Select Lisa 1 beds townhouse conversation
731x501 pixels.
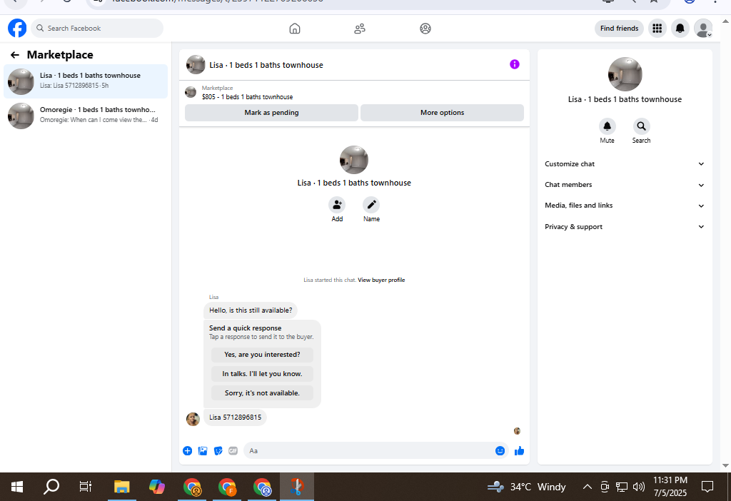[86, 81]
